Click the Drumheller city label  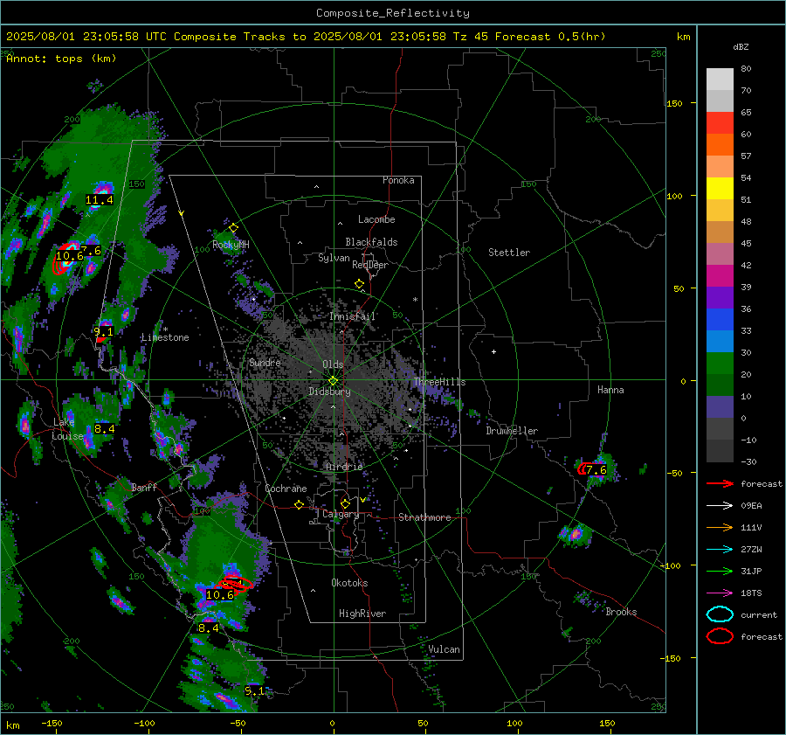tap(512, 431)
